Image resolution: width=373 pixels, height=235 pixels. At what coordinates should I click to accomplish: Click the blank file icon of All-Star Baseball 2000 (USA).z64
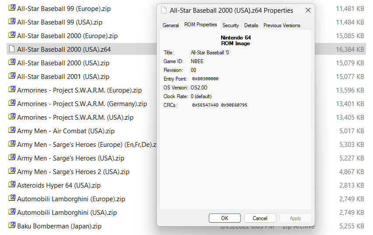(x=12, y=49)
